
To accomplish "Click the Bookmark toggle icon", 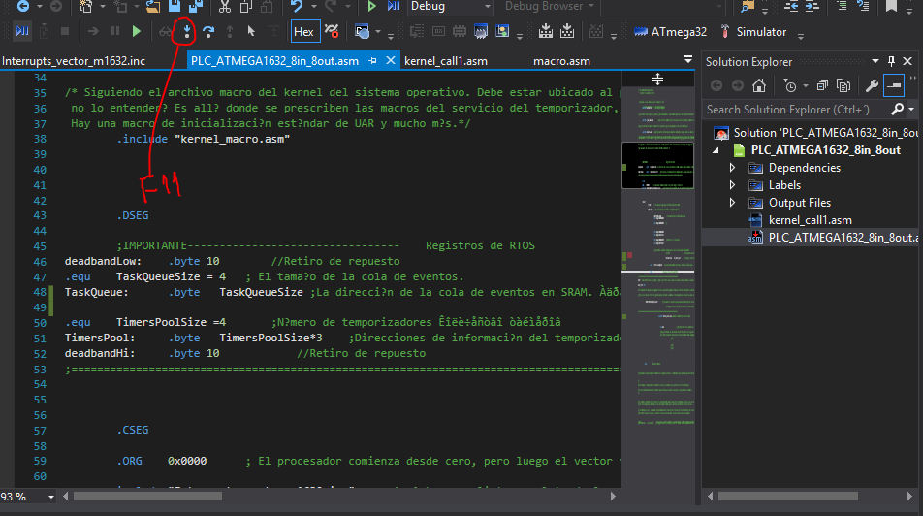I will pos(891,7).
